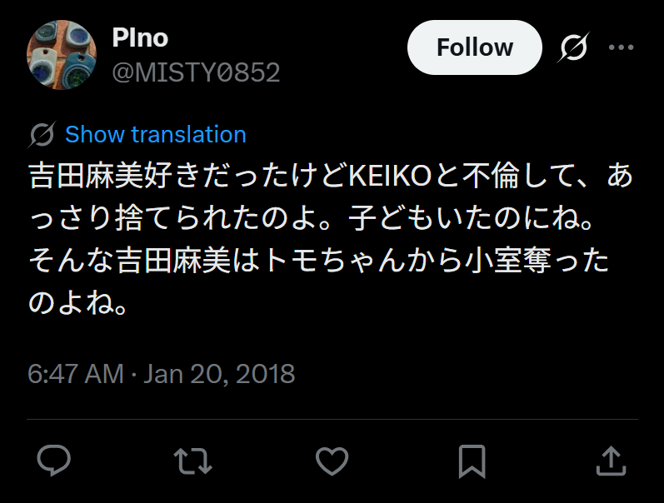Click the word KEIKO in the tweet
The height and width of the screenshot is (503, 664).
387,177
